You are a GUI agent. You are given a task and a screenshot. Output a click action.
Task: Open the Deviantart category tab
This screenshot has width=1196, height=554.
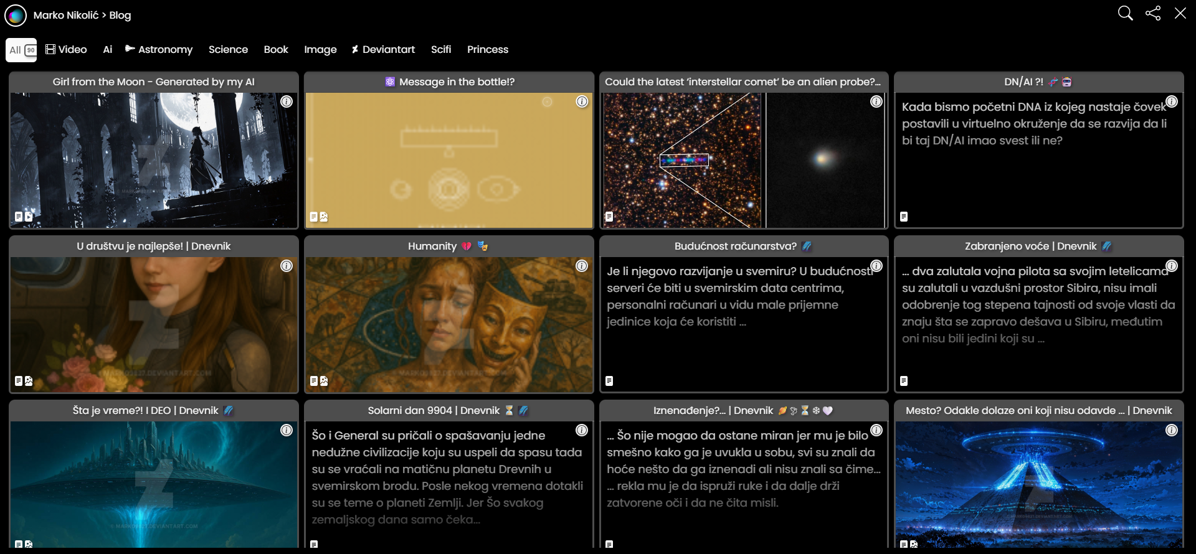tap(383, 49)
